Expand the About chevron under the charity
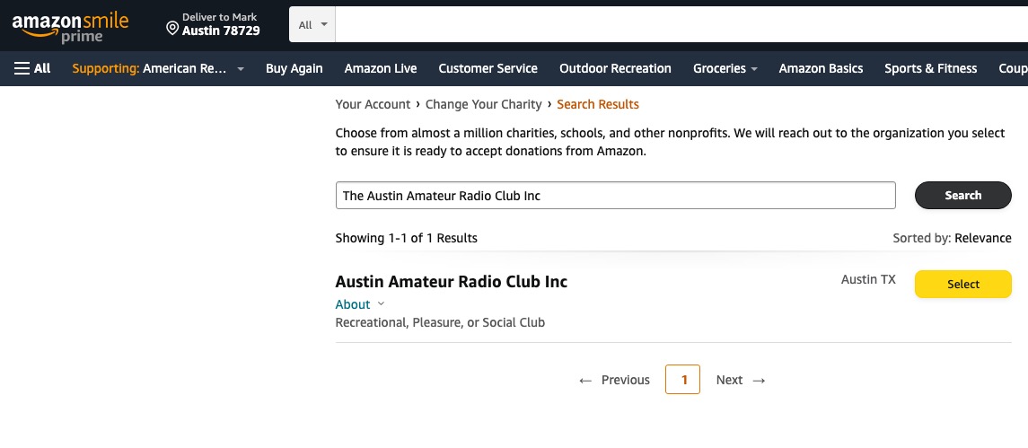Image resolution: width=1028 pixels, height=448 pixels. point(382,303)
